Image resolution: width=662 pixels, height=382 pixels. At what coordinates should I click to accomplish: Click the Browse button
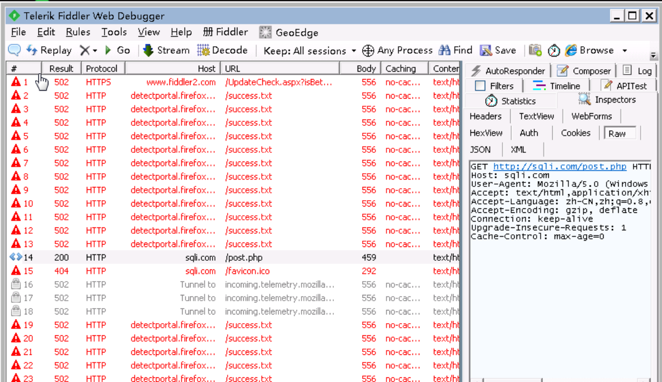pos(589,50)
